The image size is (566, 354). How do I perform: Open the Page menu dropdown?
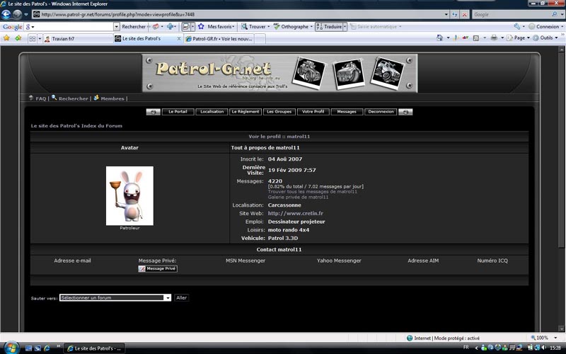click(519, 38)
